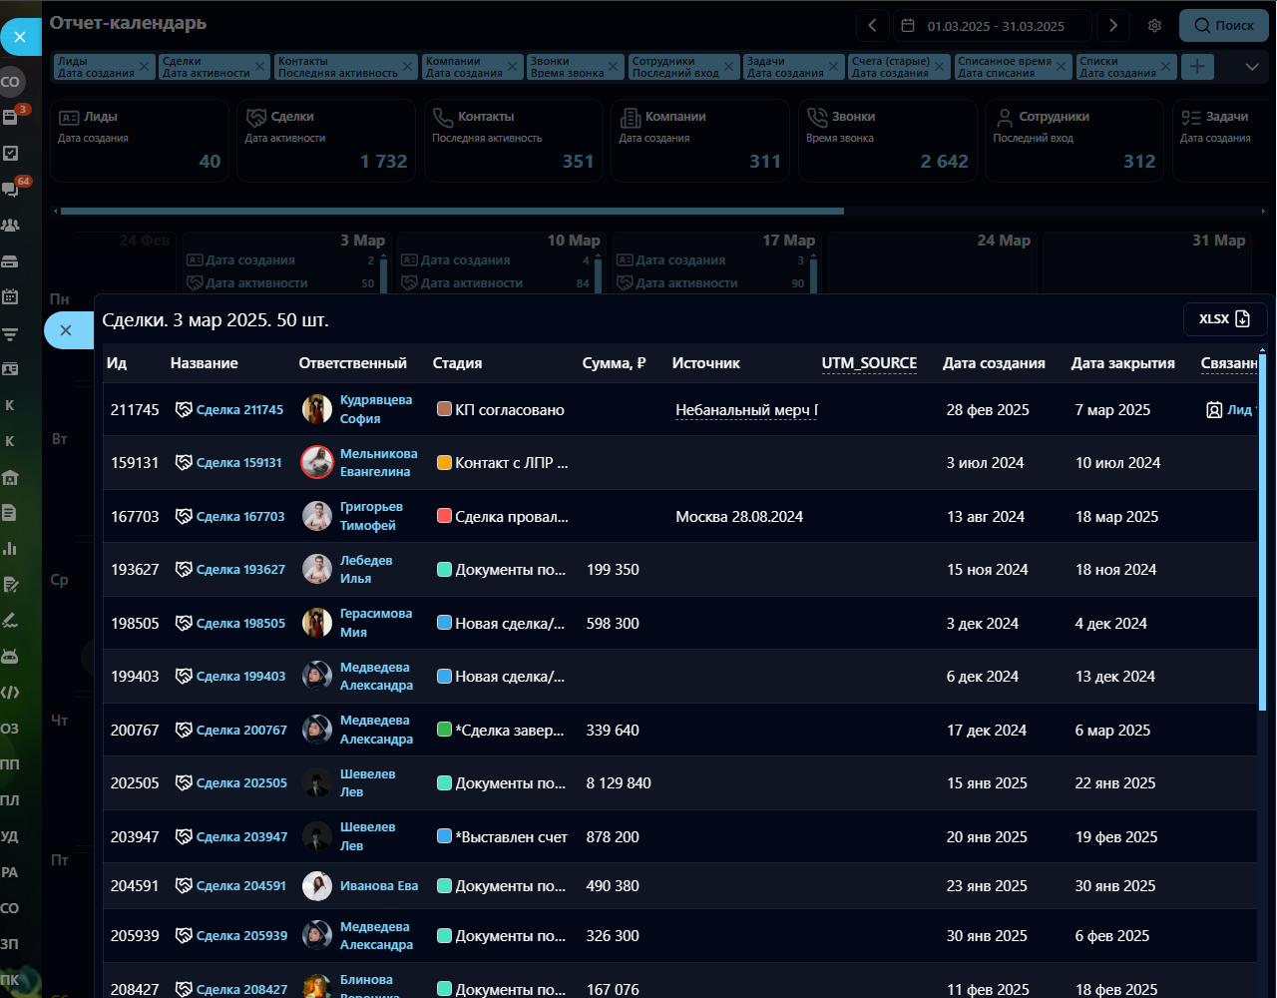
Task: Click the chat icon with 64 badge
Action: (11, 189)
